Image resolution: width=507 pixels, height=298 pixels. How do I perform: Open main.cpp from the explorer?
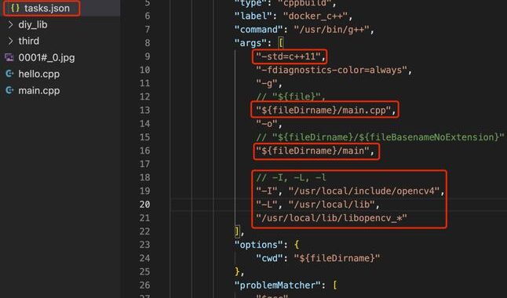(x=39, y=90)
